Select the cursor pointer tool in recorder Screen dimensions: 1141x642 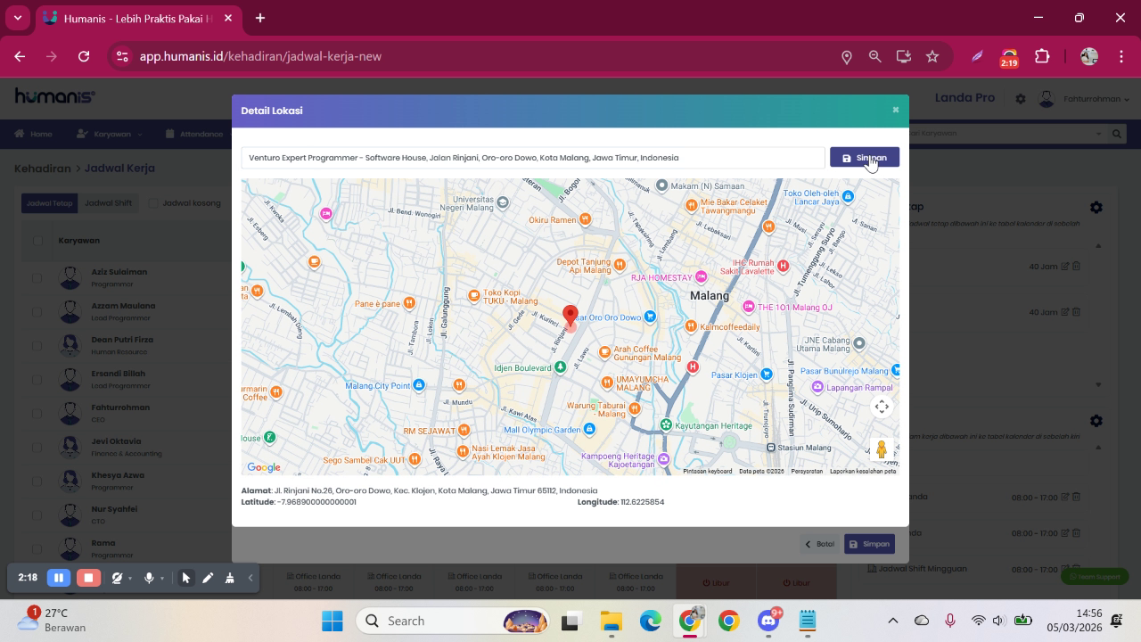[186, 578]
